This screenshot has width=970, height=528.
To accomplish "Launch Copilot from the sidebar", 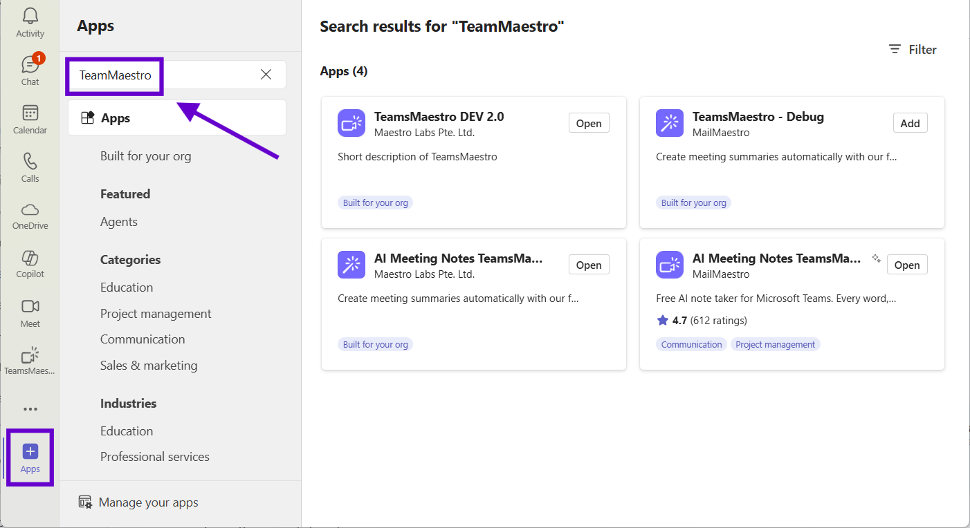I will click(30, 264).
